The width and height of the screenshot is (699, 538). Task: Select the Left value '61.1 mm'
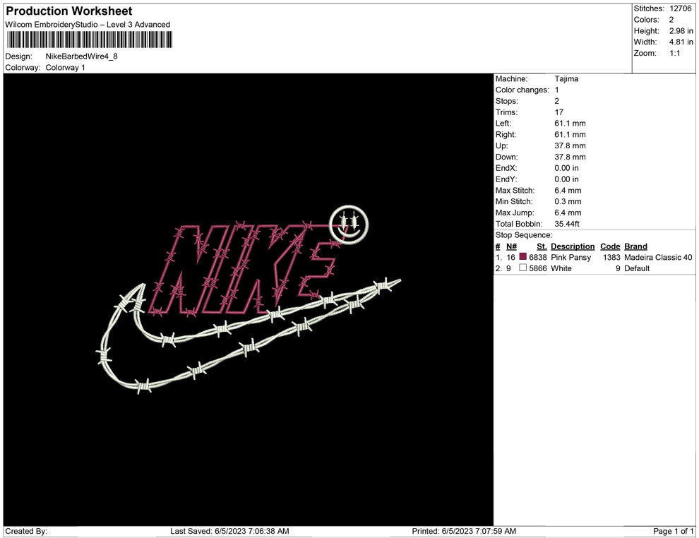570,124
